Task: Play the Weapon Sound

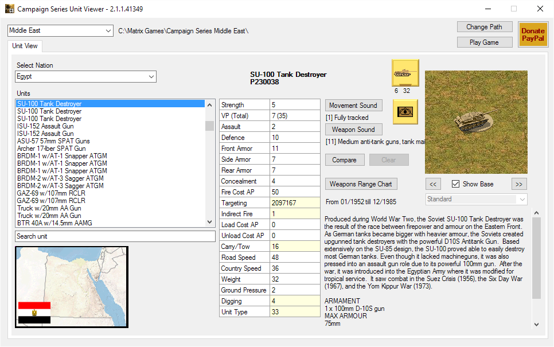Action: [x=353, y=129]
